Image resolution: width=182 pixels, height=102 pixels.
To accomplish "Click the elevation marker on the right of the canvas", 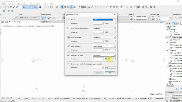I will click(x=133, y=60).
